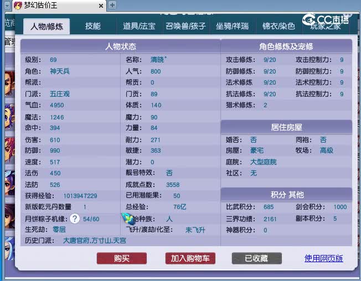Click the 生死劫 value 零层
Screen dimensions: 361x281
[59, 230]
